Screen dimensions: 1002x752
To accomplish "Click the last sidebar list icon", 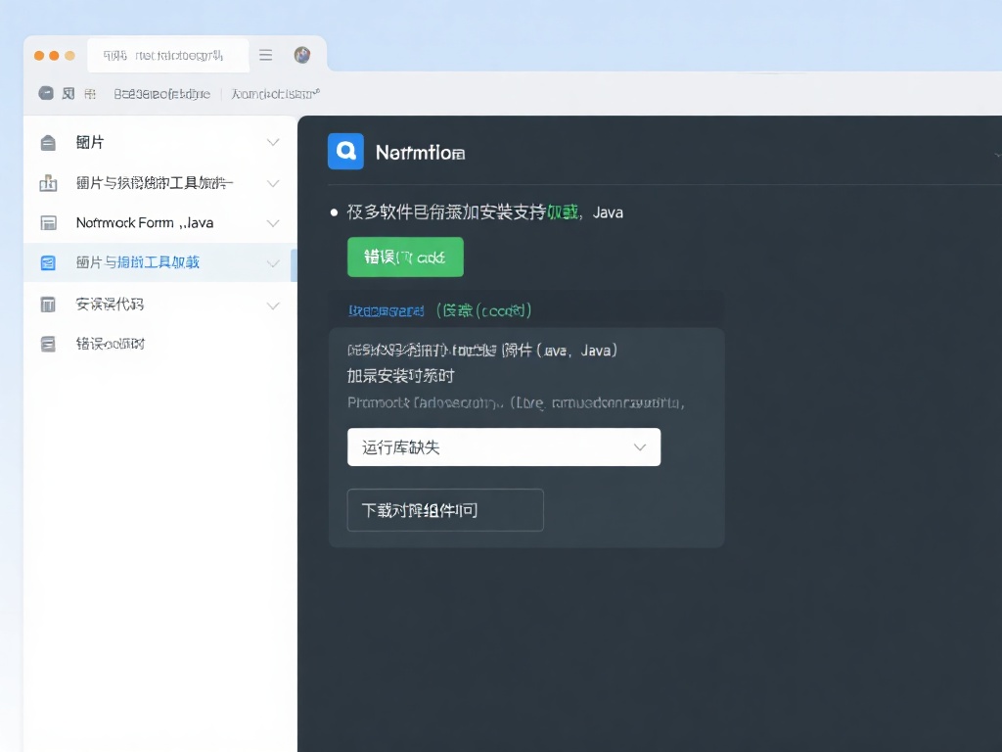I will click(48, 344).
